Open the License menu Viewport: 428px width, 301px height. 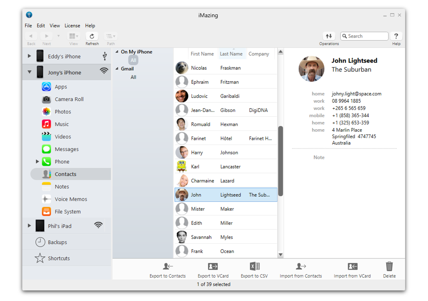pos(72,26)
